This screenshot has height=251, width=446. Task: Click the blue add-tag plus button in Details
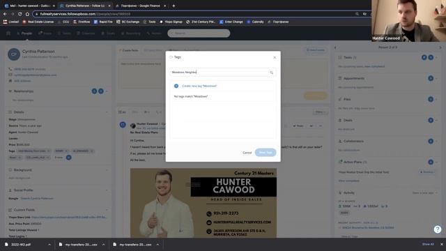pyautogui.click(x=68, y=158)
